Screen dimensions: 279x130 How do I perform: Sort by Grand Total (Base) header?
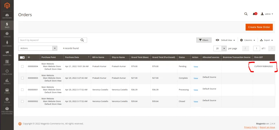[140, 57]
